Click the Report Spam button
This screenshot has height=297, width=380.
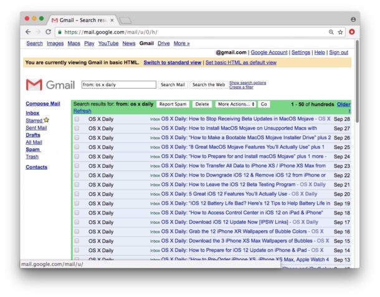point(173,104)
